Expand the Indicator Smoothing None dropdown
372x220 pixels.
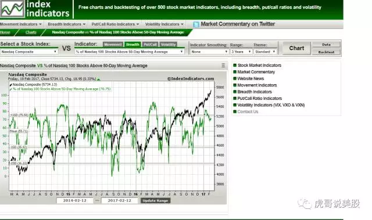click(x=209, y=52)
